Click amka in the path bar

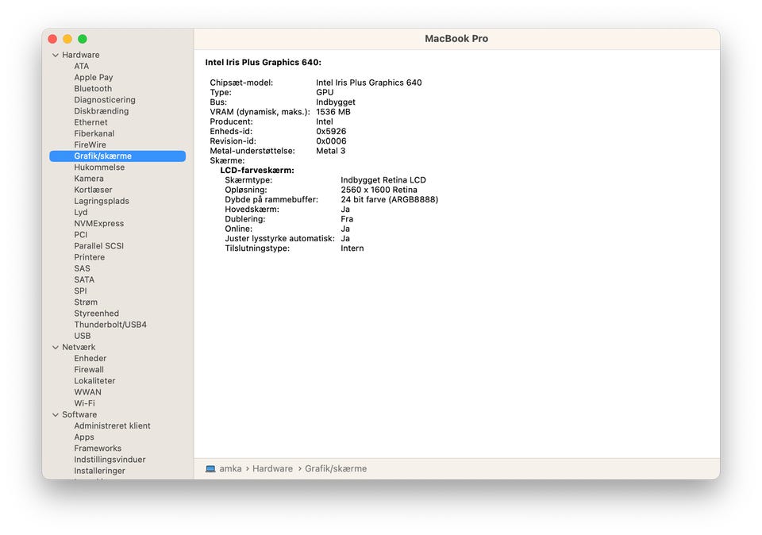click(230, 469)
